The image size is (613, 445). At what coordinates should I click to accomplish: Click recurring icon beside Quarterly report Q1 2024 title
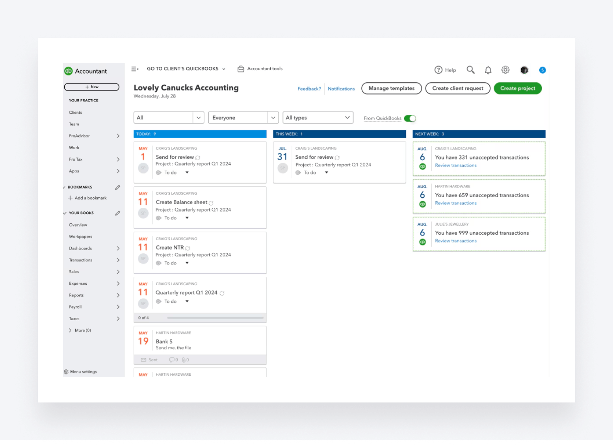[222, 293]
